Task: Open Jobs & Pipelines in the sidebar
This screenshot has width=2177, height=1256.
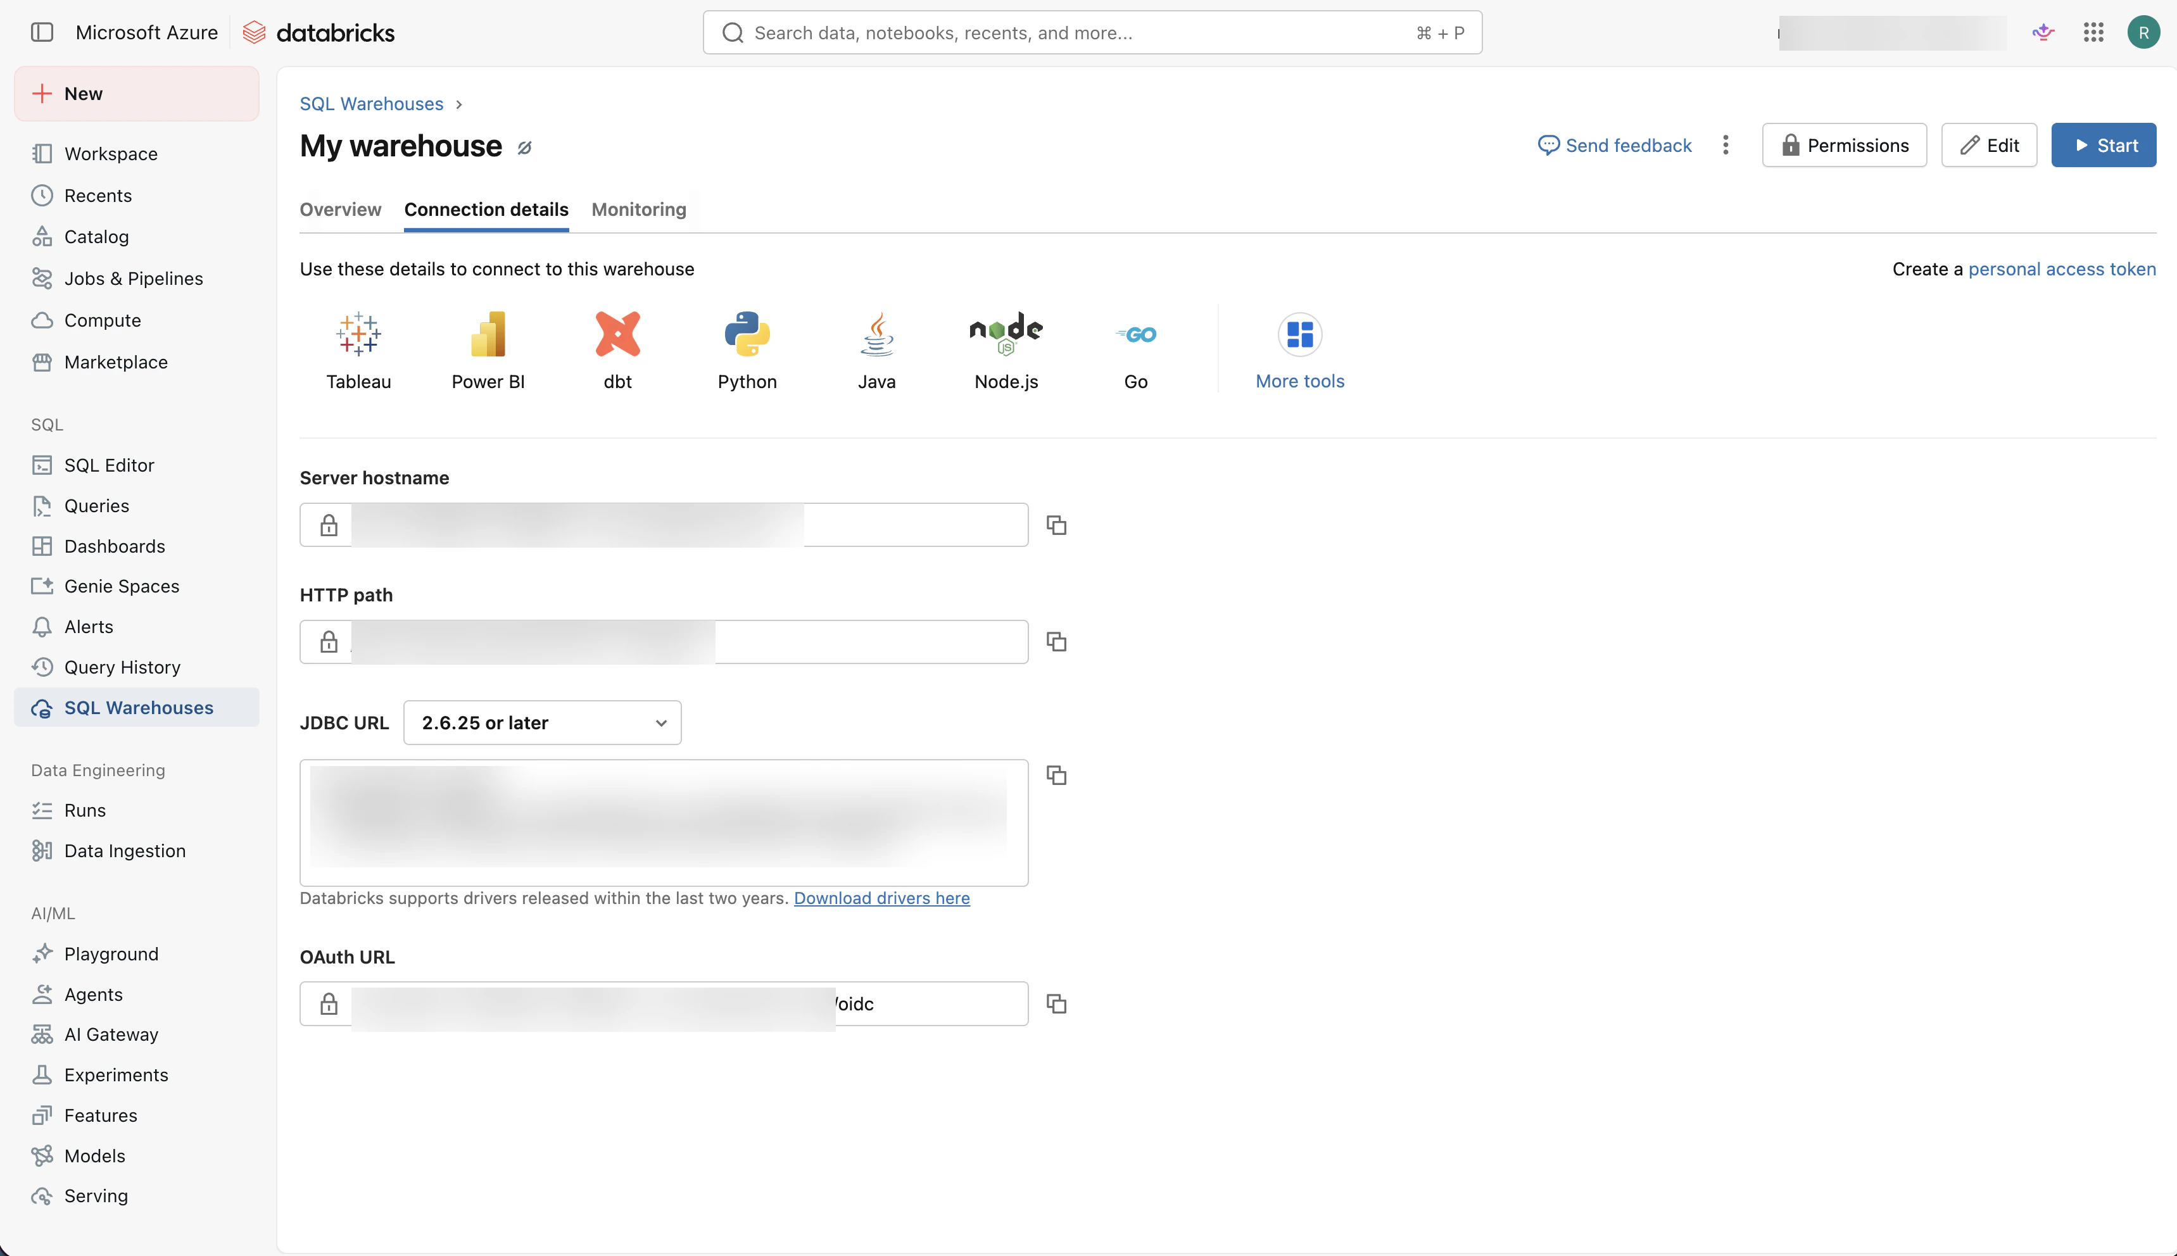Action: coord(136,278)
